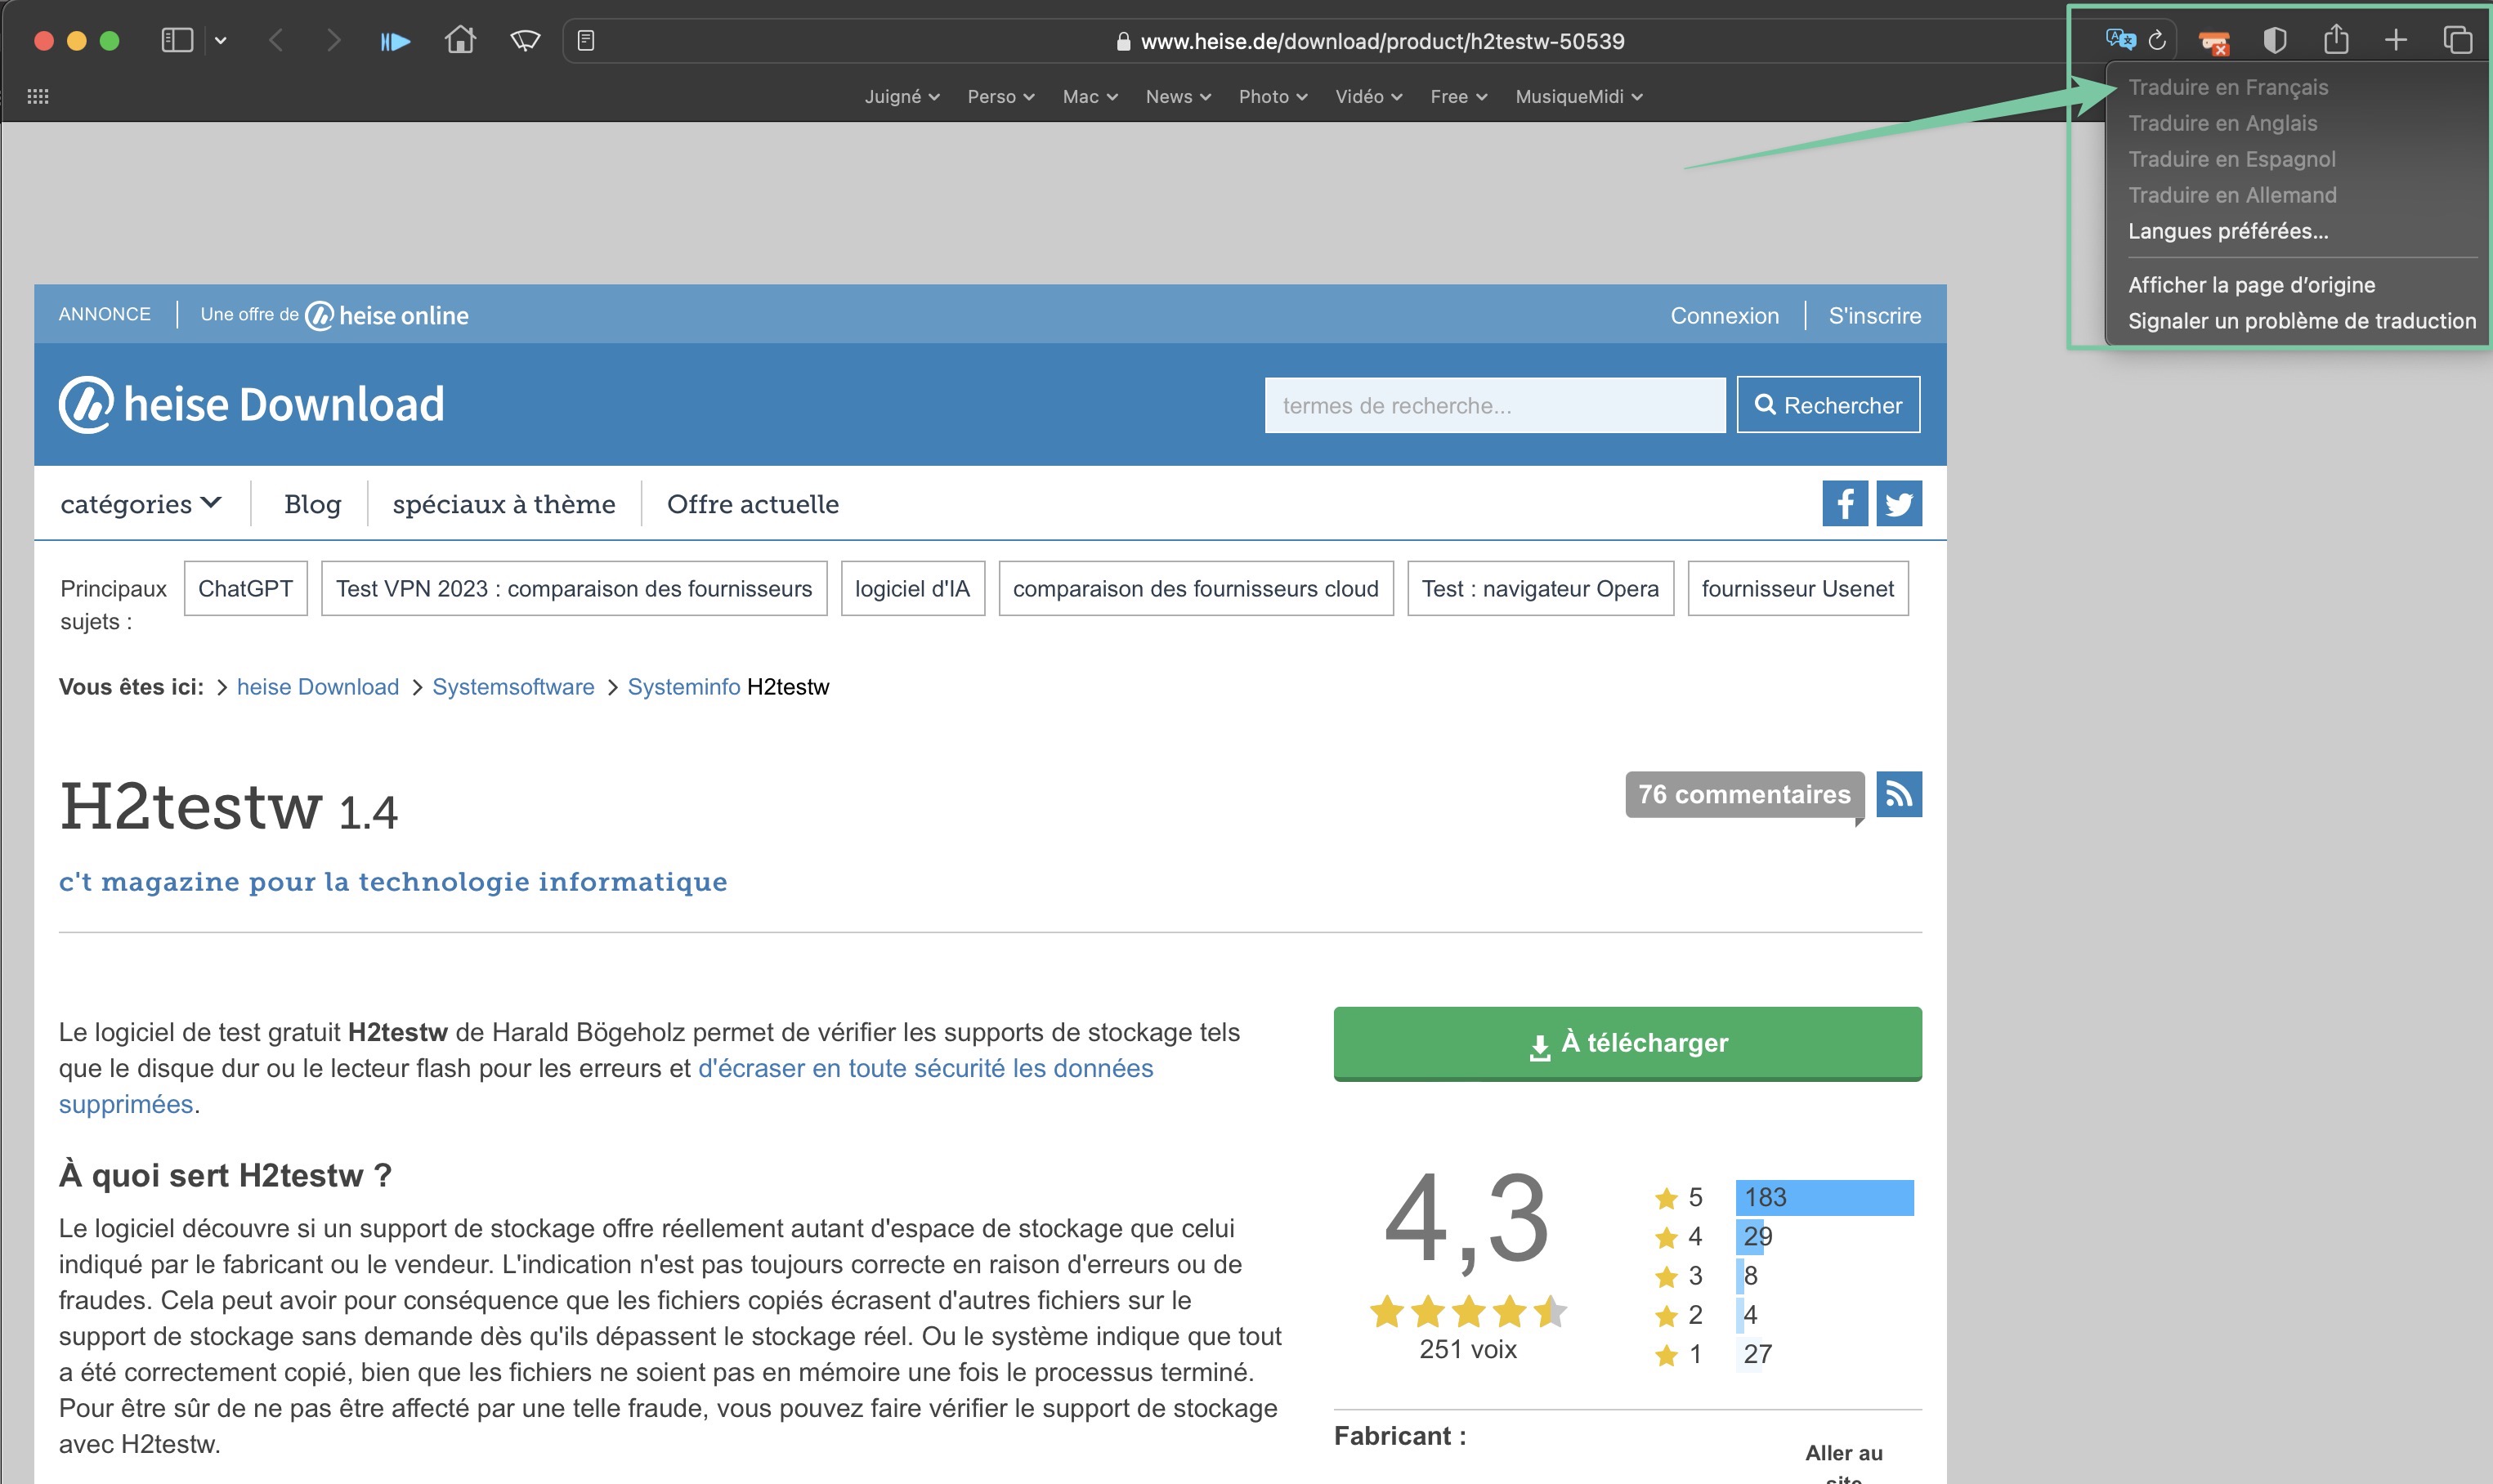Open the Share icon in toolbar
The width and height of the screenshot is (2493, 1484).
click(x=2335, y=40)
